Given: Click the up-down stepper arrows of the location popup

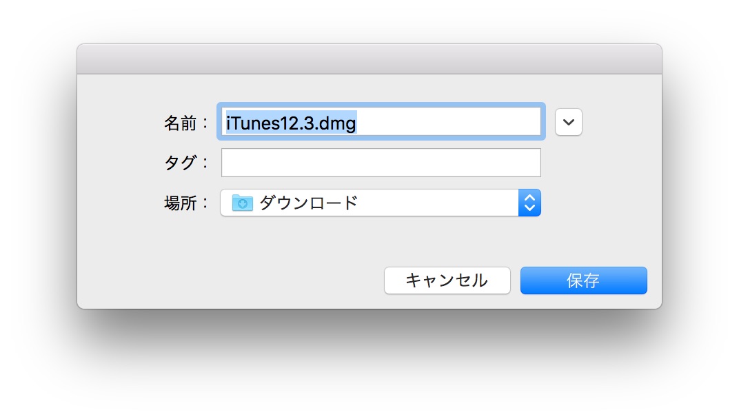Looking at the screenshot, I should pyautogui.click(x=529, y=203).
